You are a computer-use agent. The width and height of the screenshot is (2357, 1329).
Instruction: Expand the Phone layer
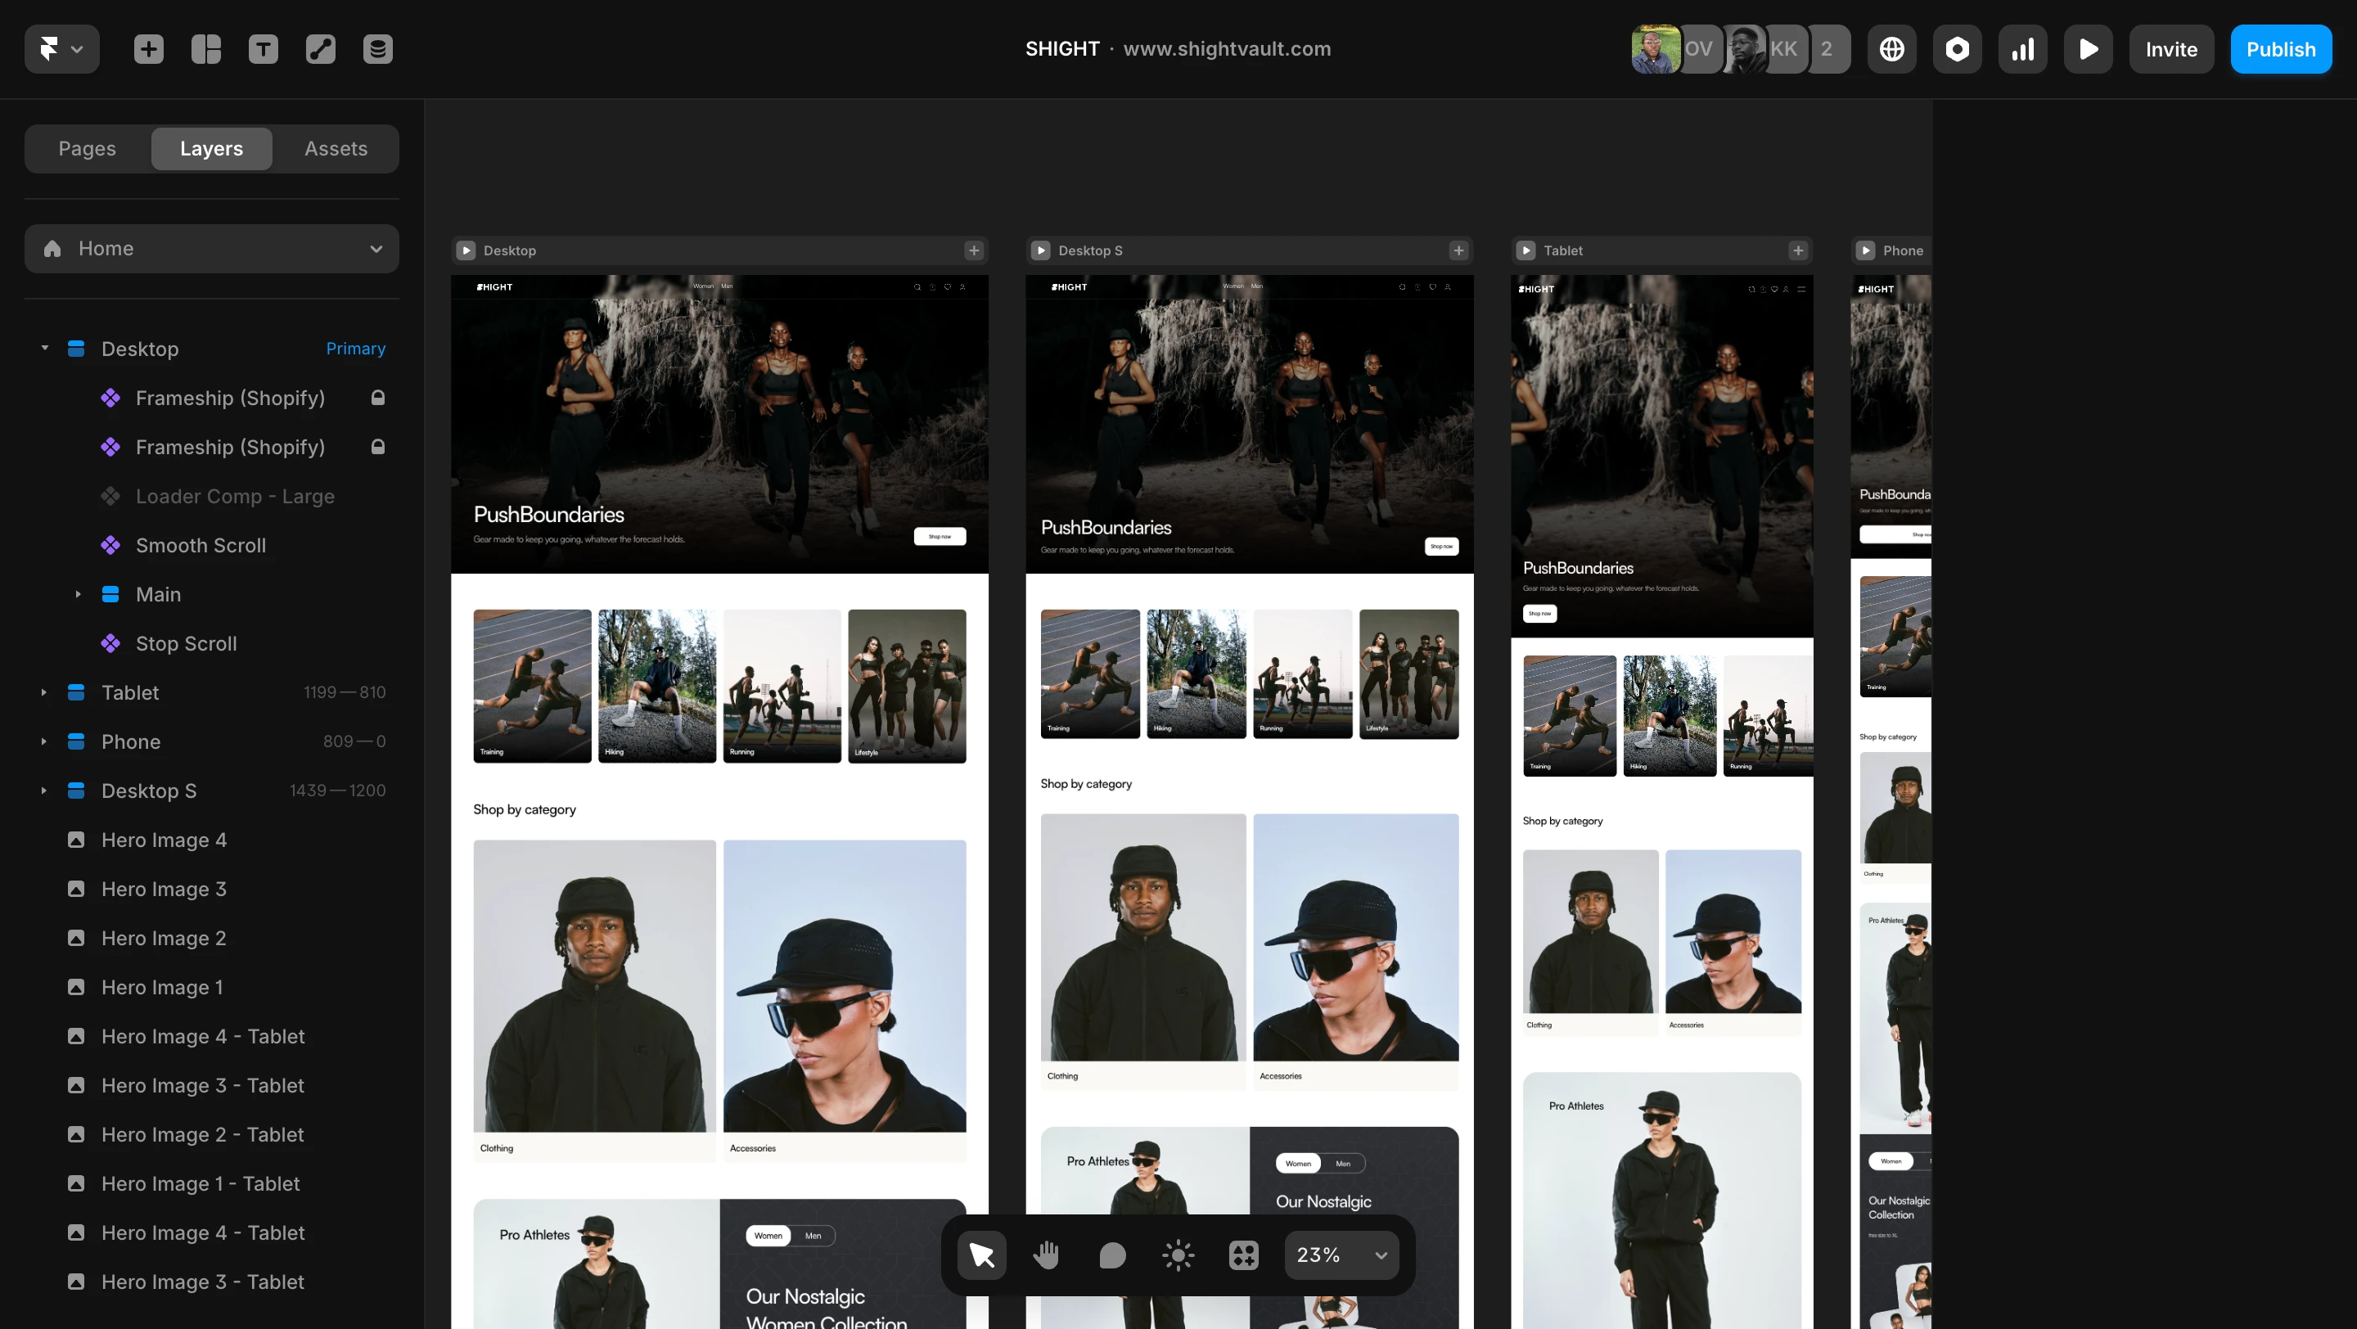click(x=44, y=741)
